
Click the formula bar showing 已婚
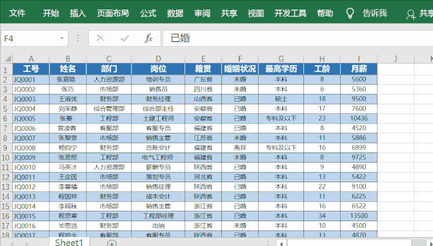pos(298,39)
